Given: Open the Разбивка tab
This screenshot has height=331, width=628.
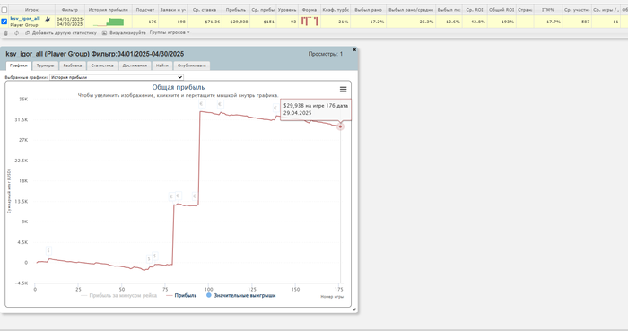Looking at the screenshot, I should point(73,65).
